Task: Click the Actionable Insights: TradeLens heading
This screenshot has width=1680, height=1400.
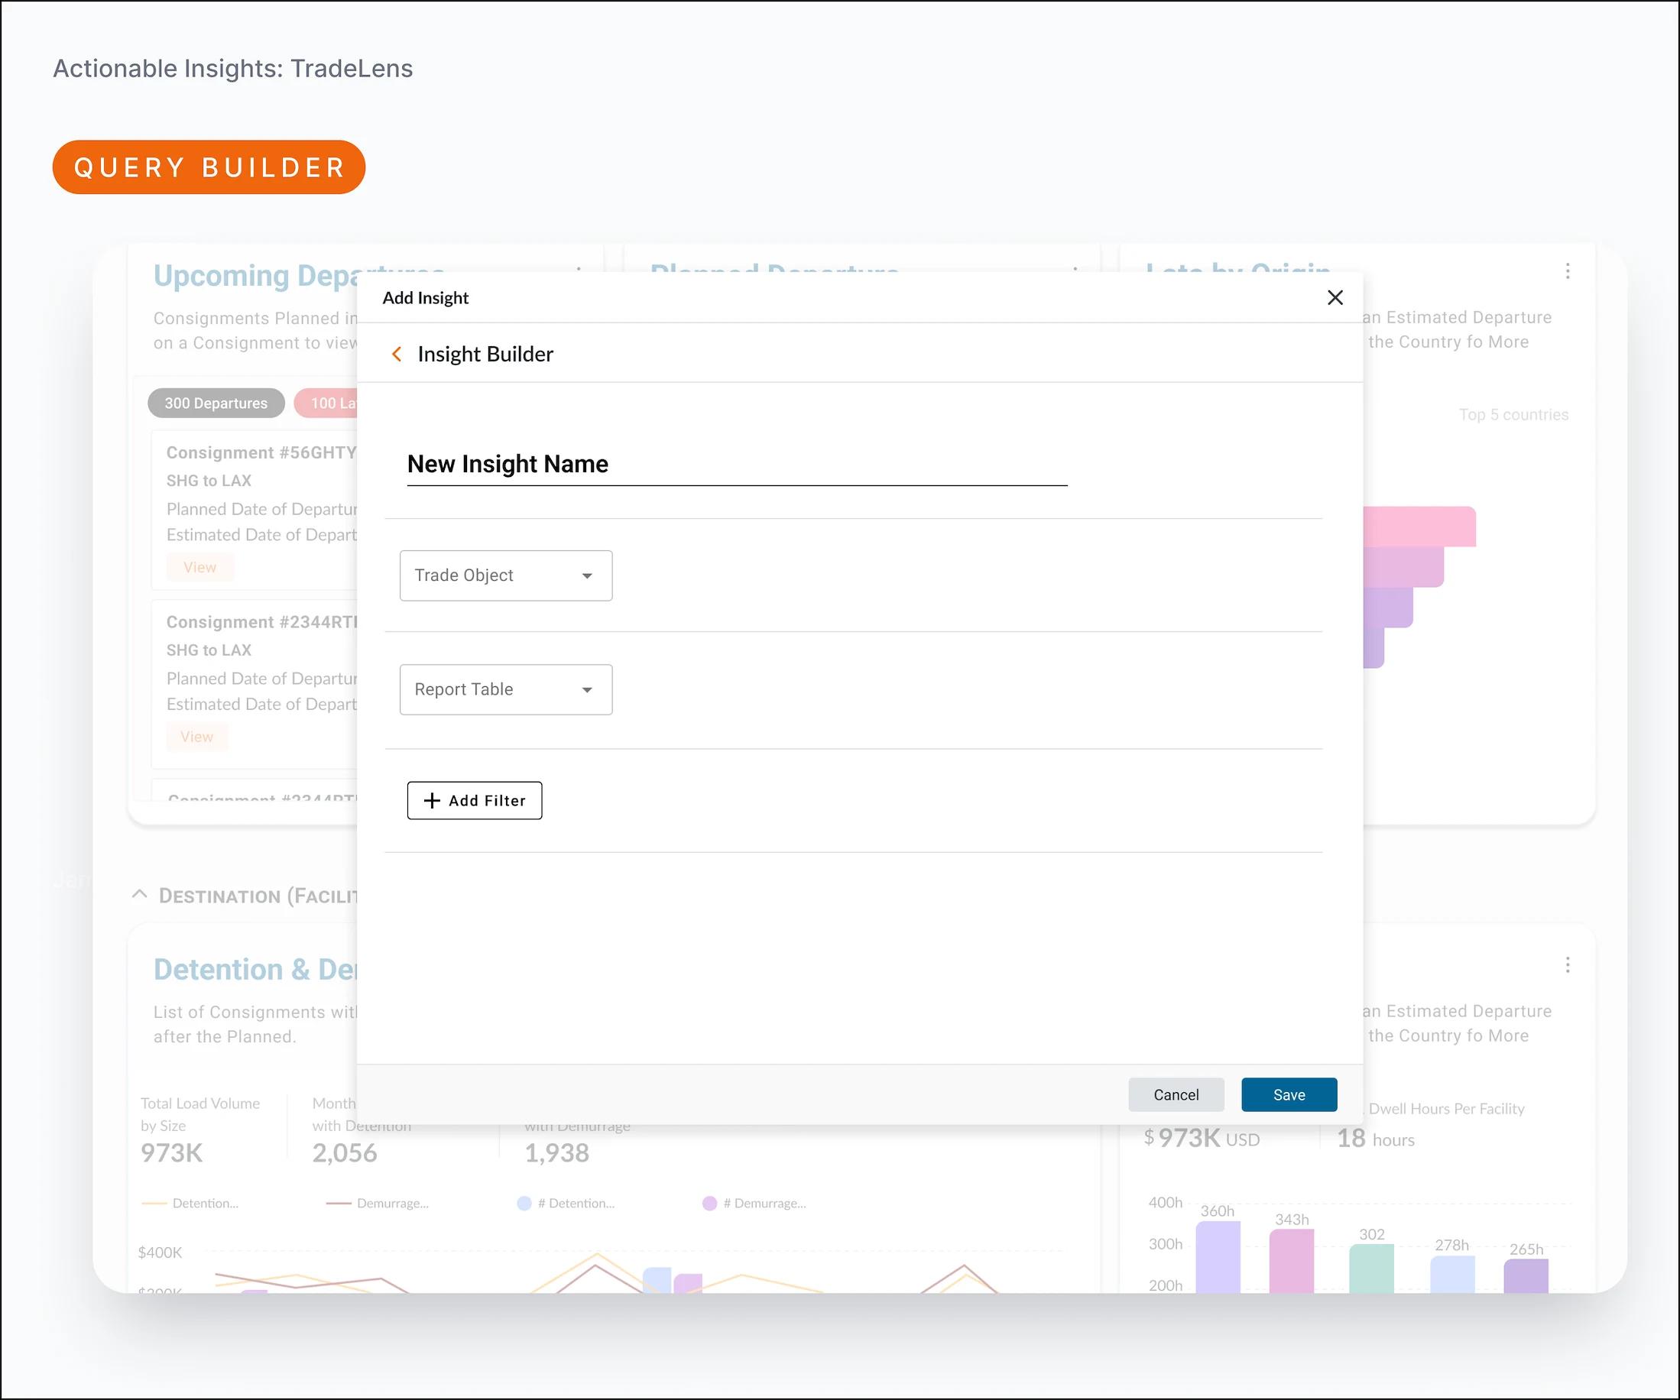Action: [x=233, y=69]
